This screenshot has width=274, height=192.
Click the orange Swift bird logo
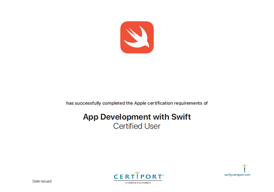(x=137, y=37)
